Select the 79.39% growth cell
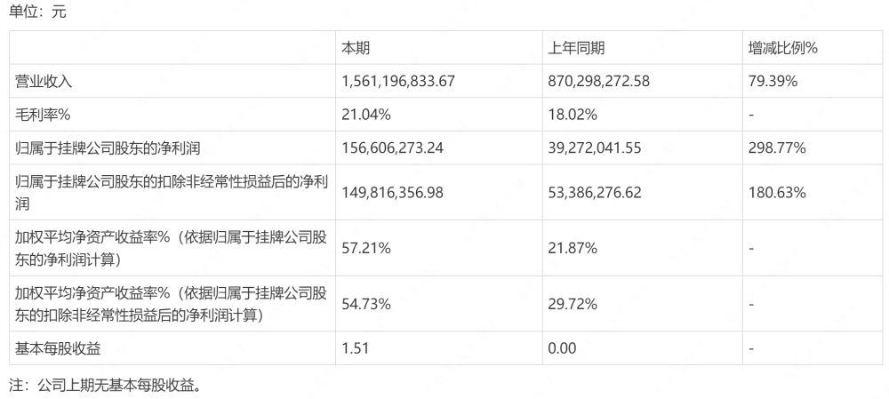 (x=773, y=81)
